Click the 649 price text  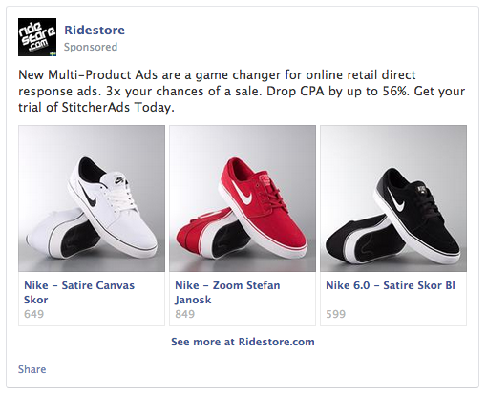click(33, 314)
